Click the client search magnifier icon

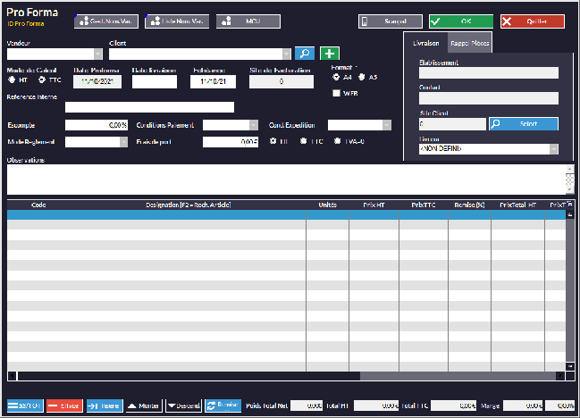tap(305, 54)
